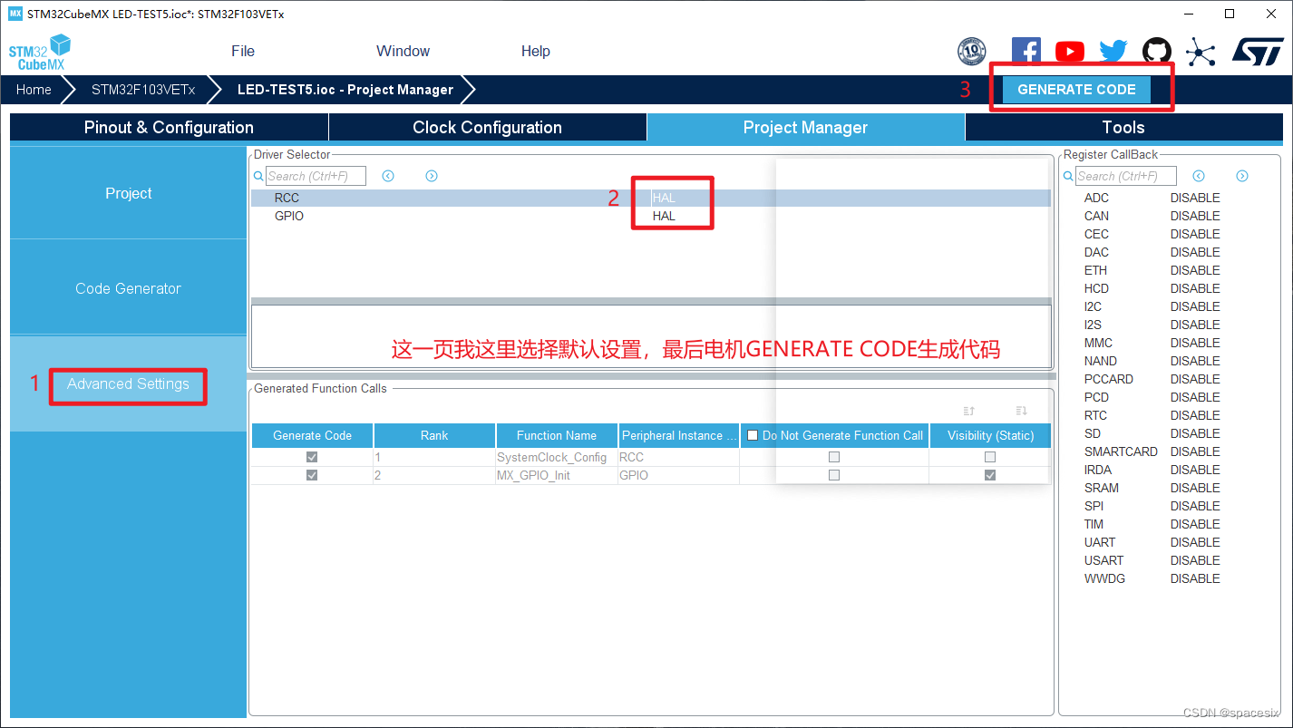Open the Twitter icon link

coord(1113,52)
